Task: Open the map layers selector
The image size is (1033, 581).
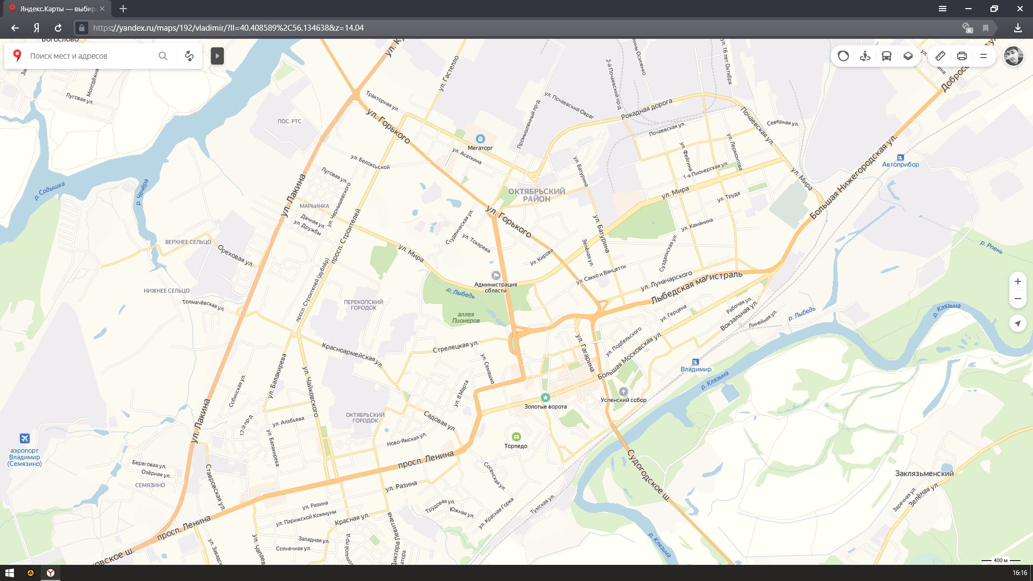Action: [908, 56]
